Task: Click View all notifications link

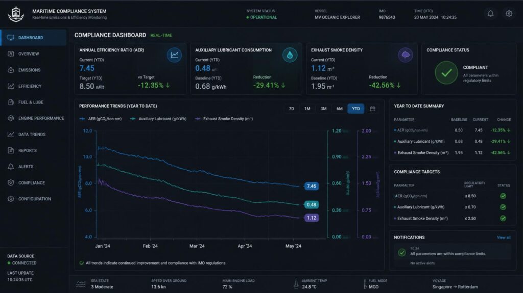Action: 503,237
